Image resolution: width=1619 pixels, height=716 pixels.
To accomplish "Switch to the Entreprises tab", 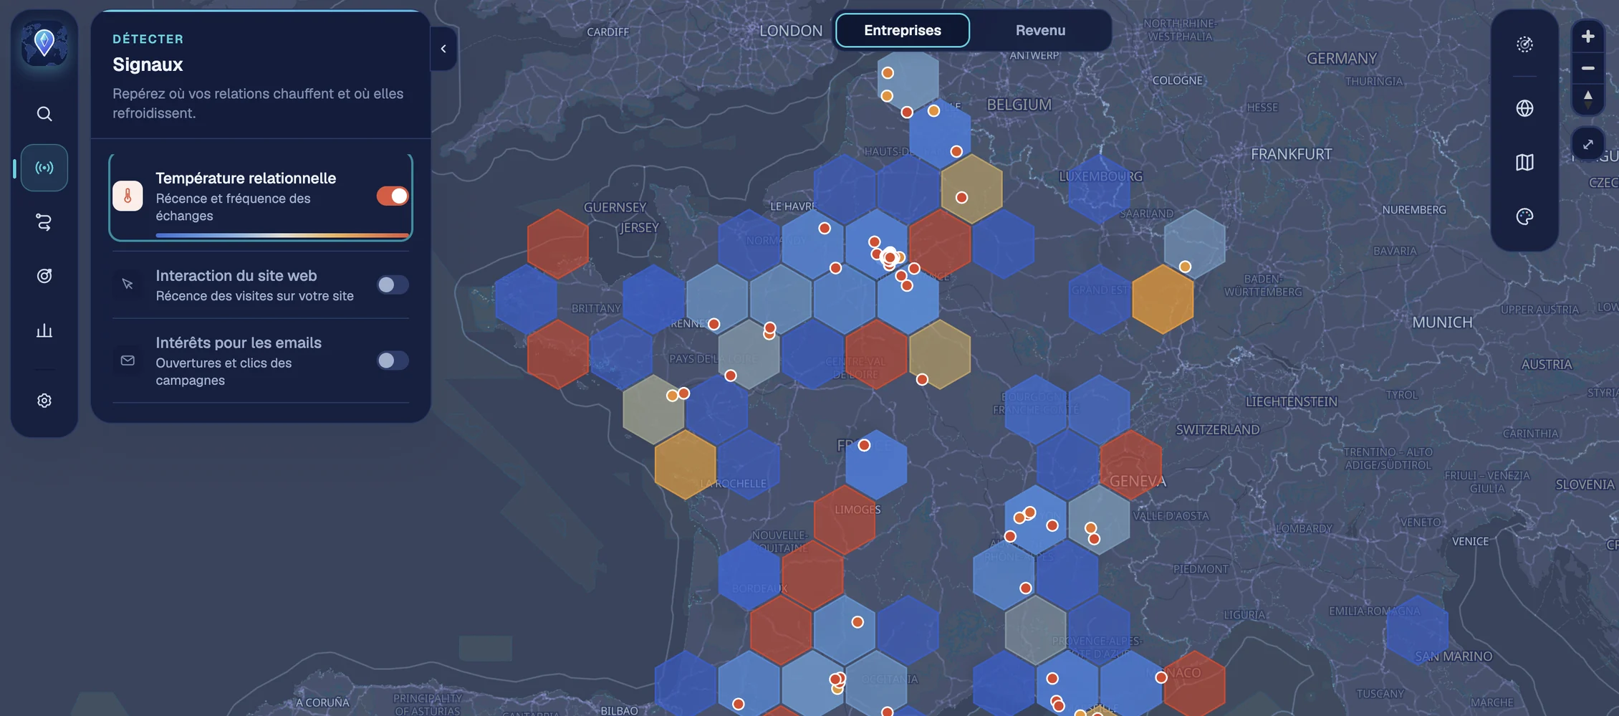I will [903, 30].
